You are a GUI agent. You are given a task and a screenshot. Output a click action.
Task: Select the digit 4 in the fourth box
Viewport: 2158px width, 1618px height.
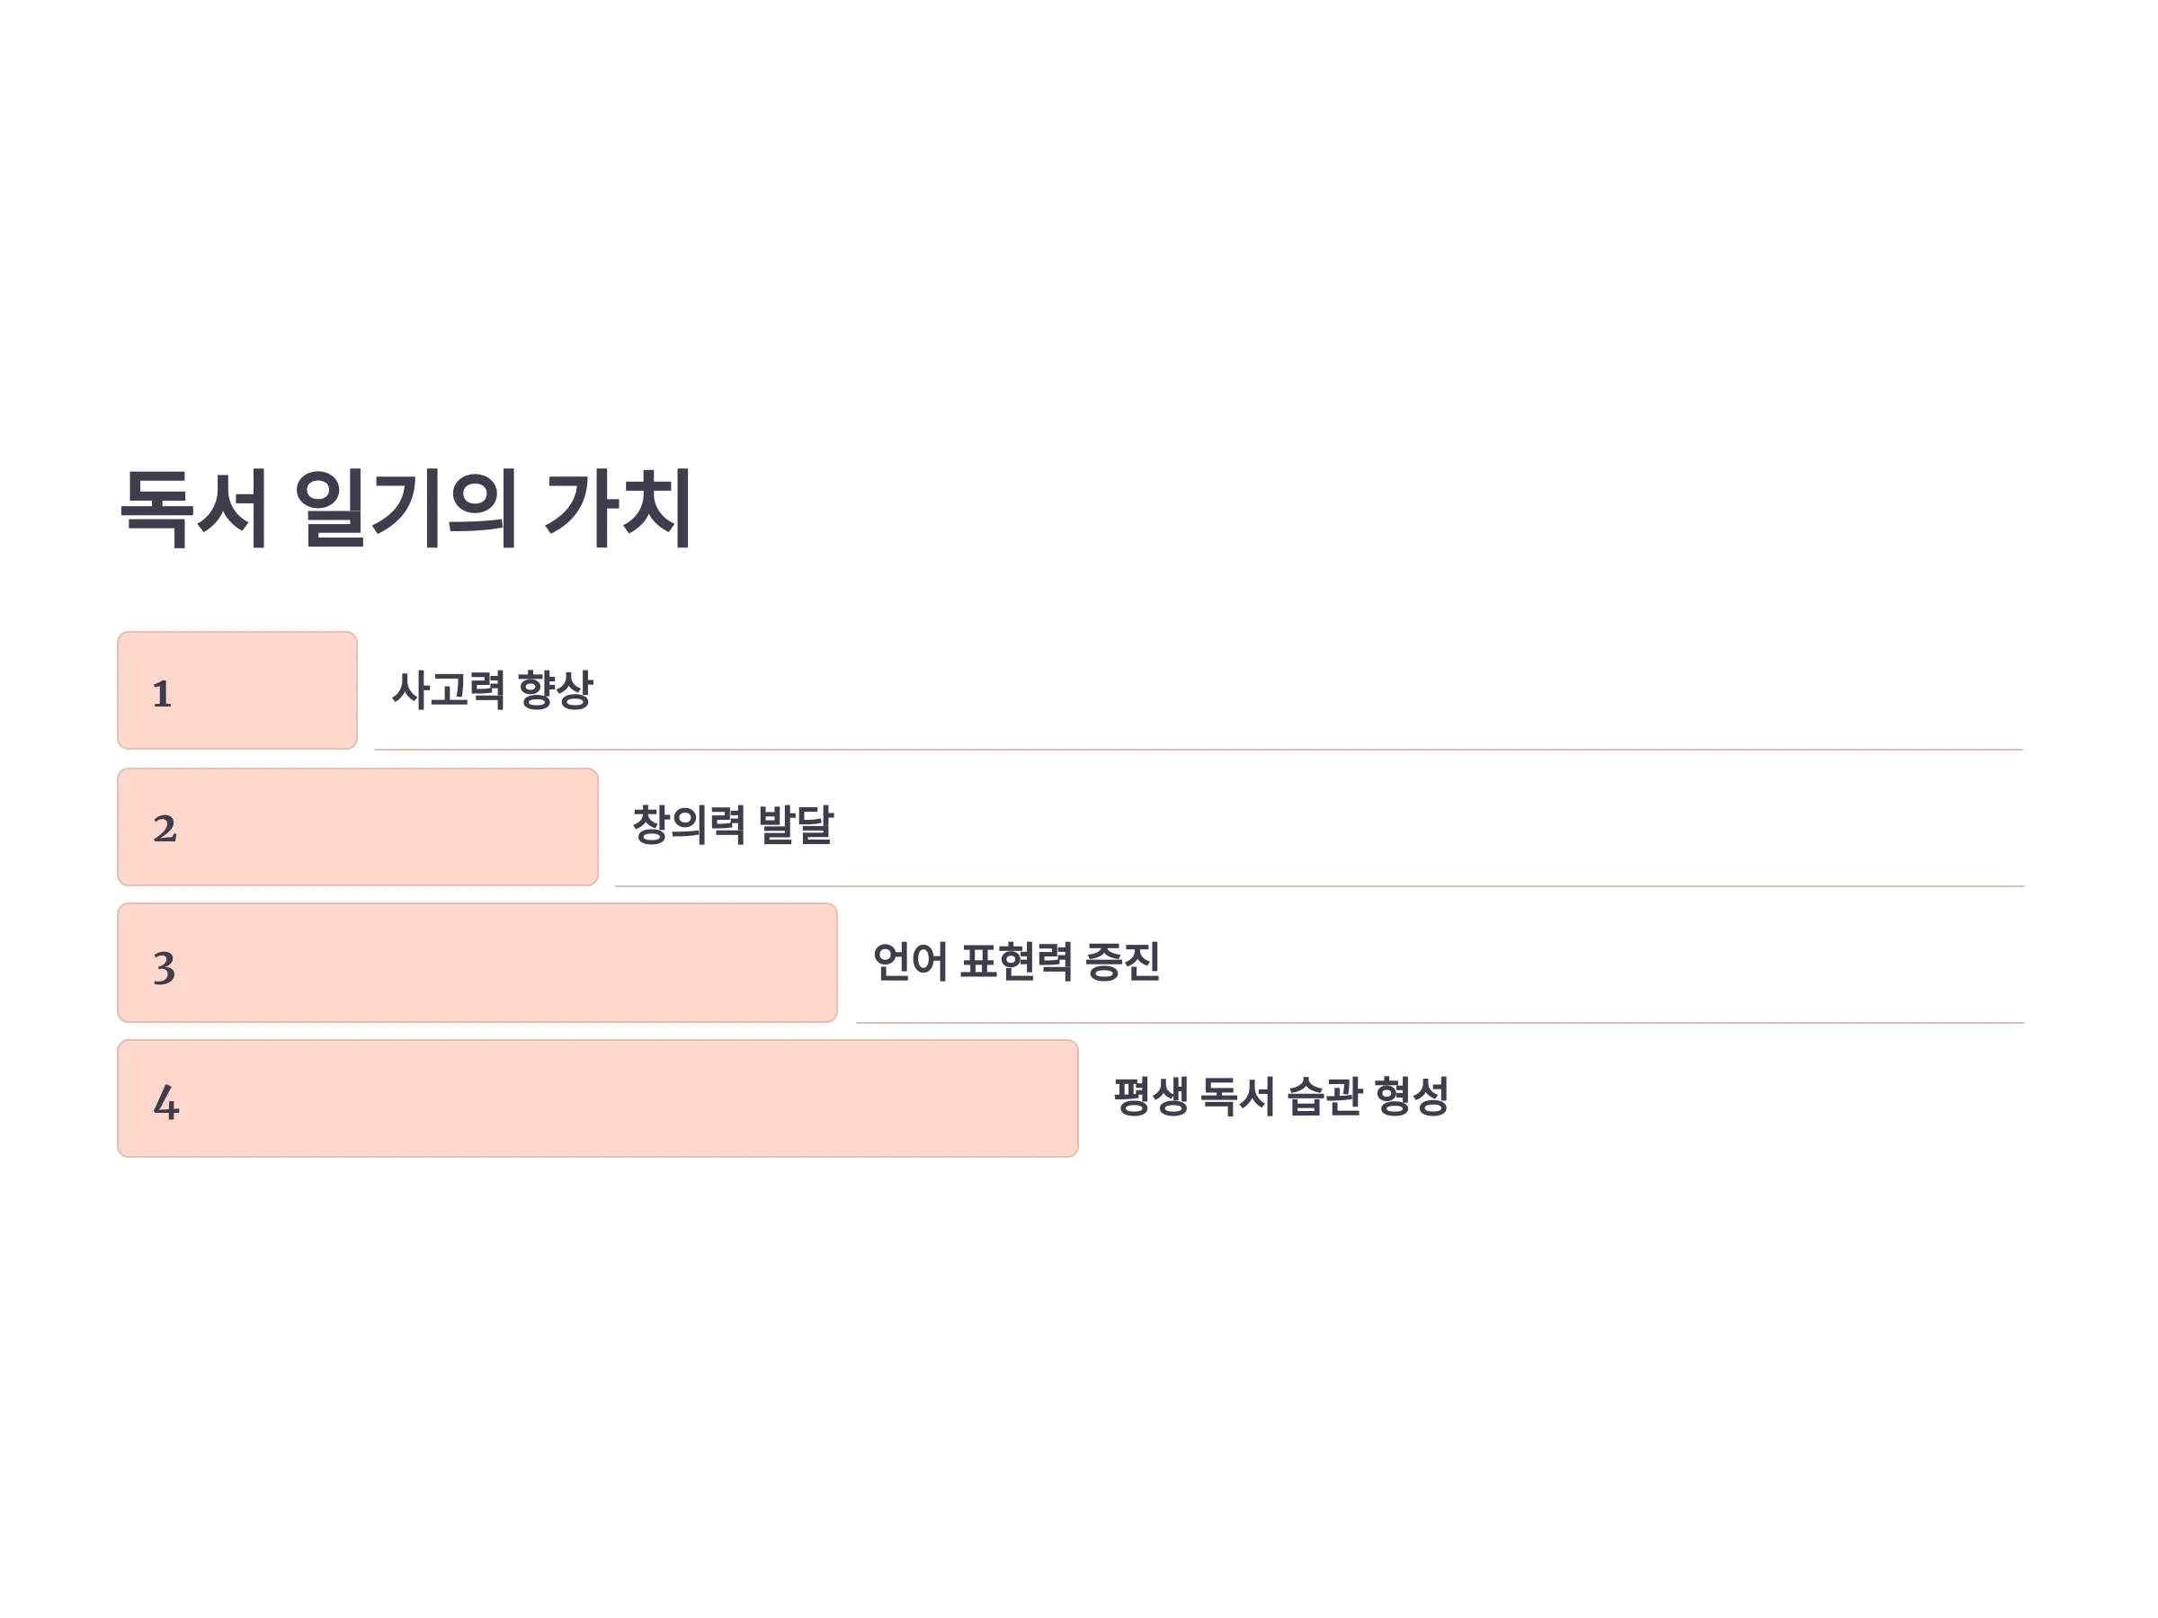pyautogui.click(x=165, y=1102)
